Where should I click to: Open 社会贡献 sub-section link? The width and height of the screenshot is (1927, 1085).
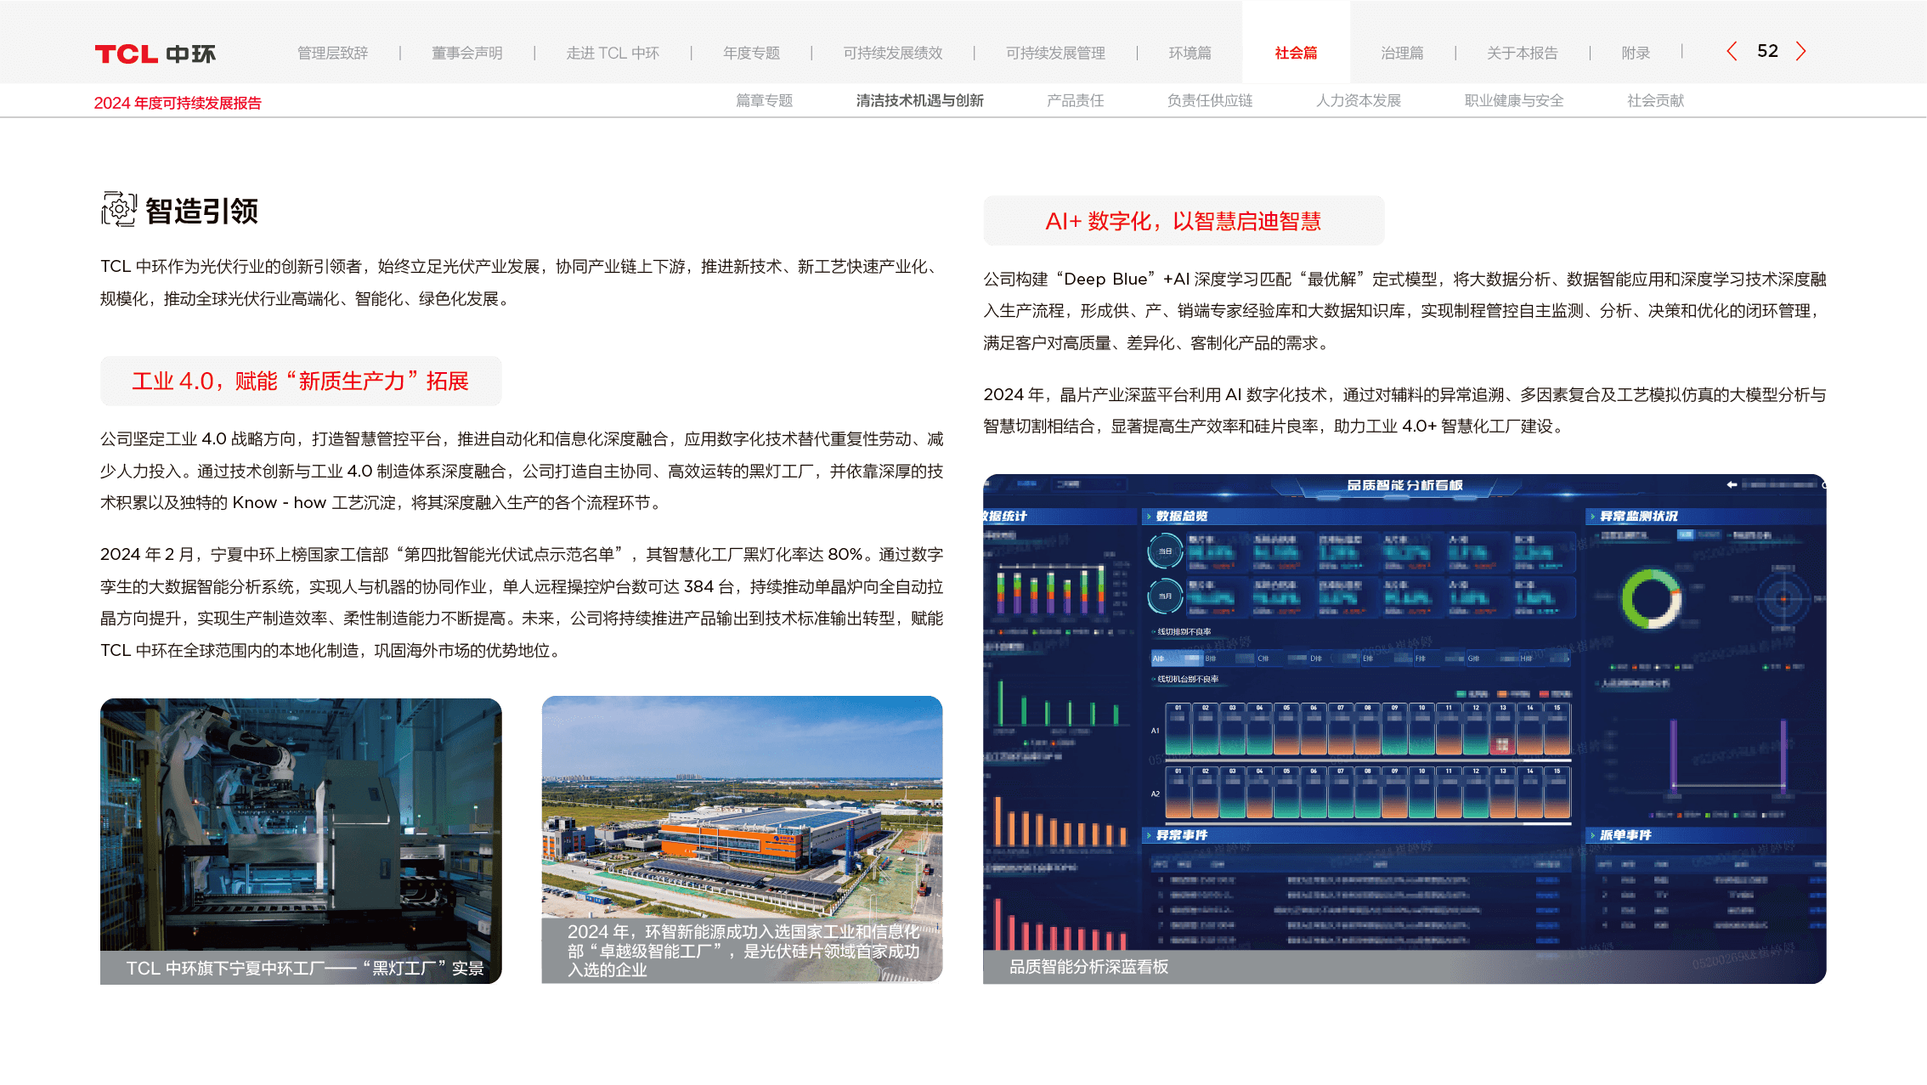pyautogui.click(x=1654, y=100)
